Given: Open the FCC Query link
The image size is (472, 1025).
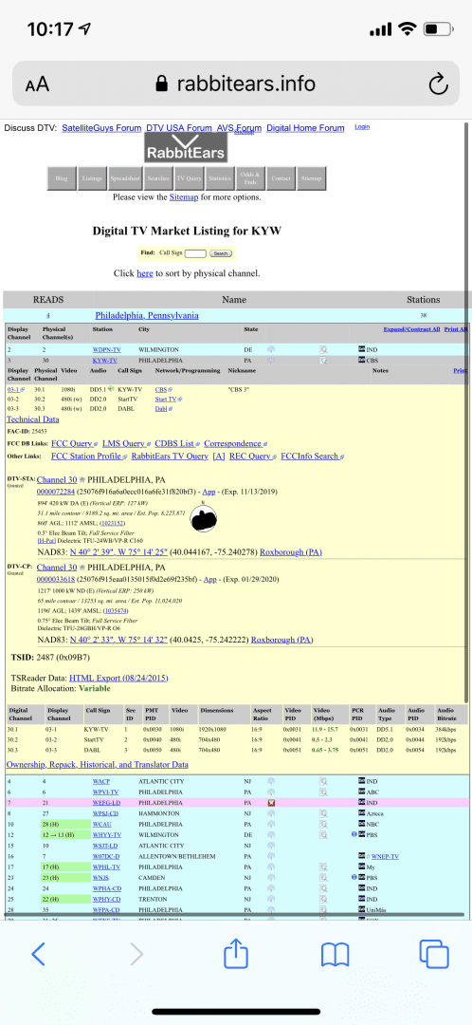Looking at the screenshot, I should point(72,444).
